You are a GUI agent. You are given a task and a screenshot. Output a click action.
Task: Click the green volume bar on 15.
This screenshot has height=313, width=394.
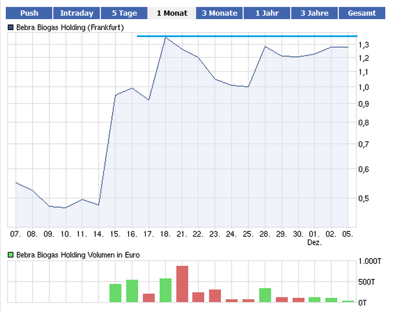[115, 293]
